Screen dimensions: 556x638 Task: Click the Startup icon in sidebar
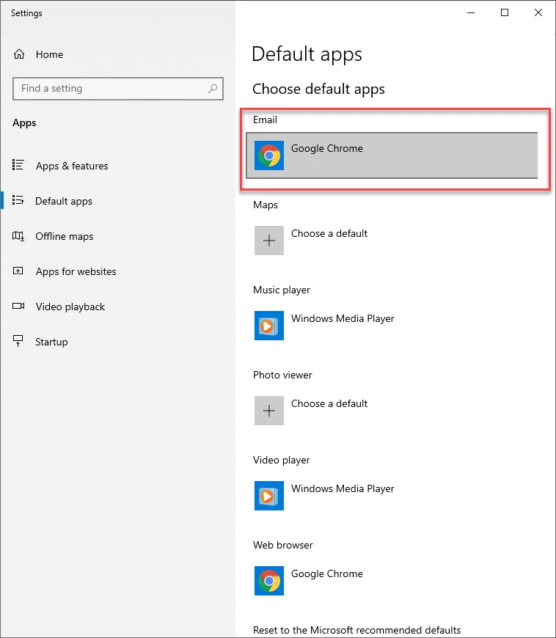pos(18,341)
